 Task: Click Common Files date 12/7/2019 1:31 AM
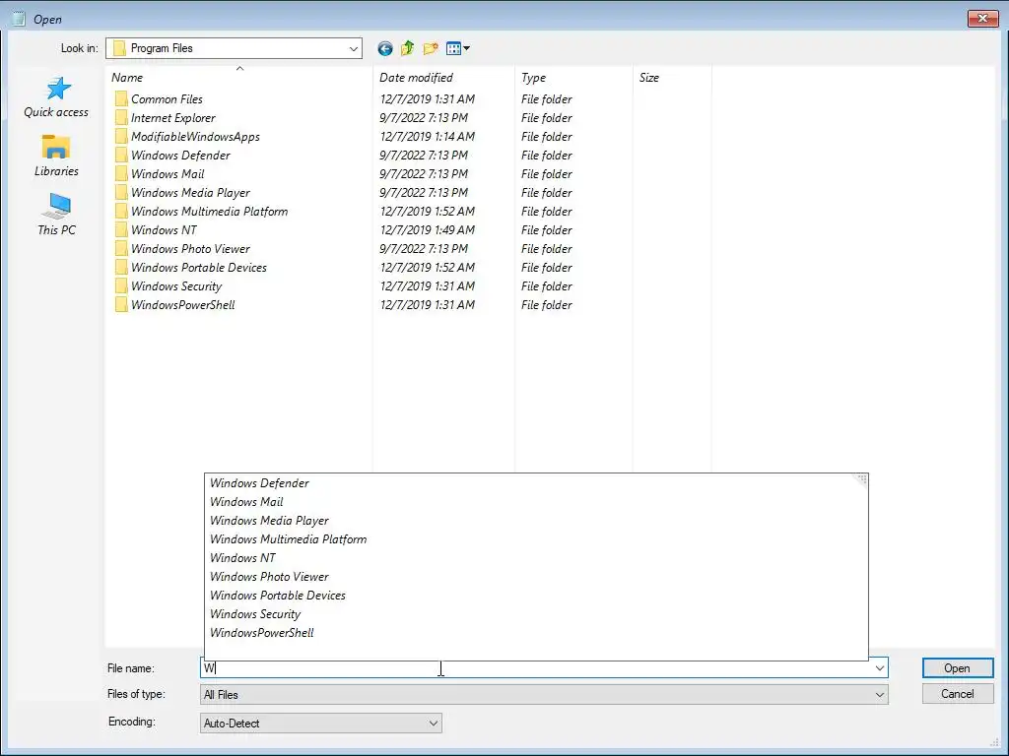[x=428, y=99]
